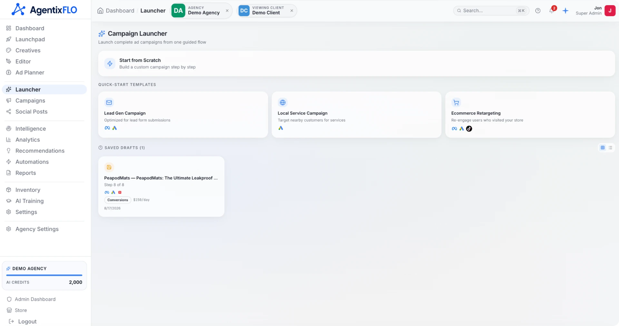Click the blue plus create icon
619x326 pixels.
point(565,11)
